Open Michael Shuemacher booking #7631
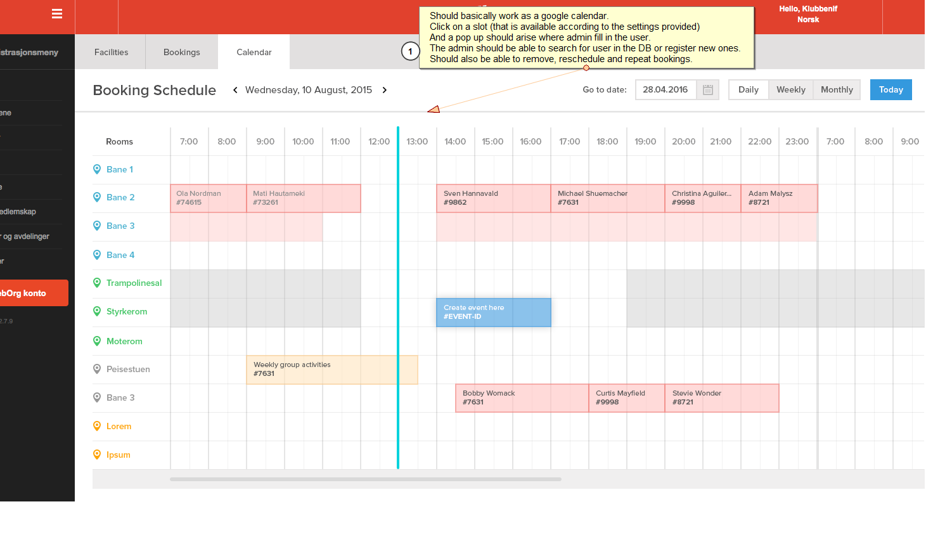Screen dimensions: 952x549 click(608, 198)
